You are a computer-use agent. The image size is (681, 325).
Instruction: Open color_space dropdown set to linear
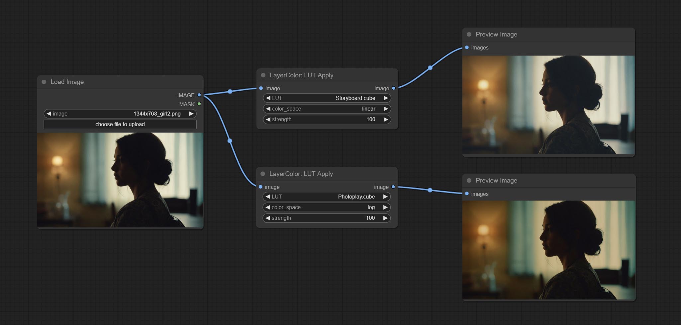(x=327, y=109)
